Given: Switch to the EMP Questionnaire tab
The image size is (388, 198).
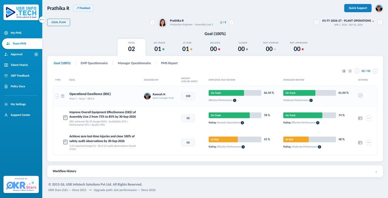Looking at the screenshot, I should (x=94, y=63).
